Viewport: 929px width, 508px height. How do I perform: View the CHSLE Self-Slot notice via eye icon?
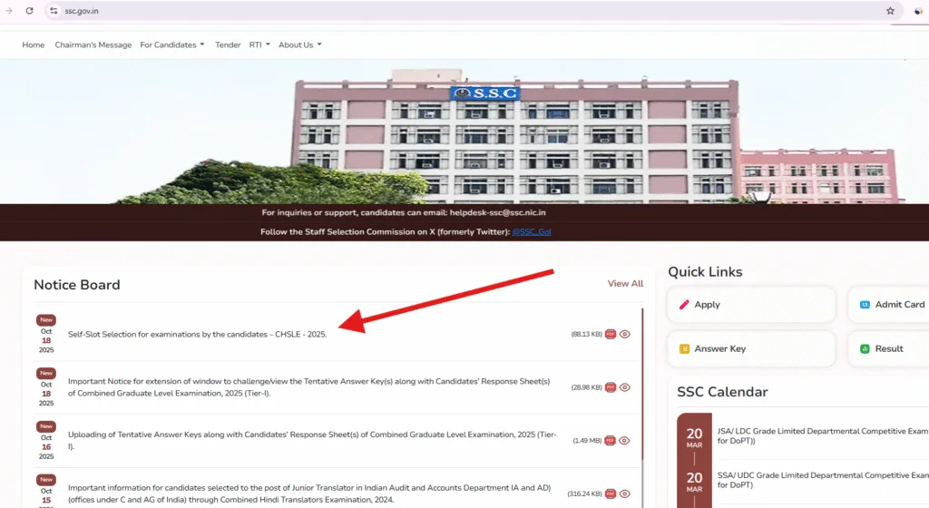point(625,334)
